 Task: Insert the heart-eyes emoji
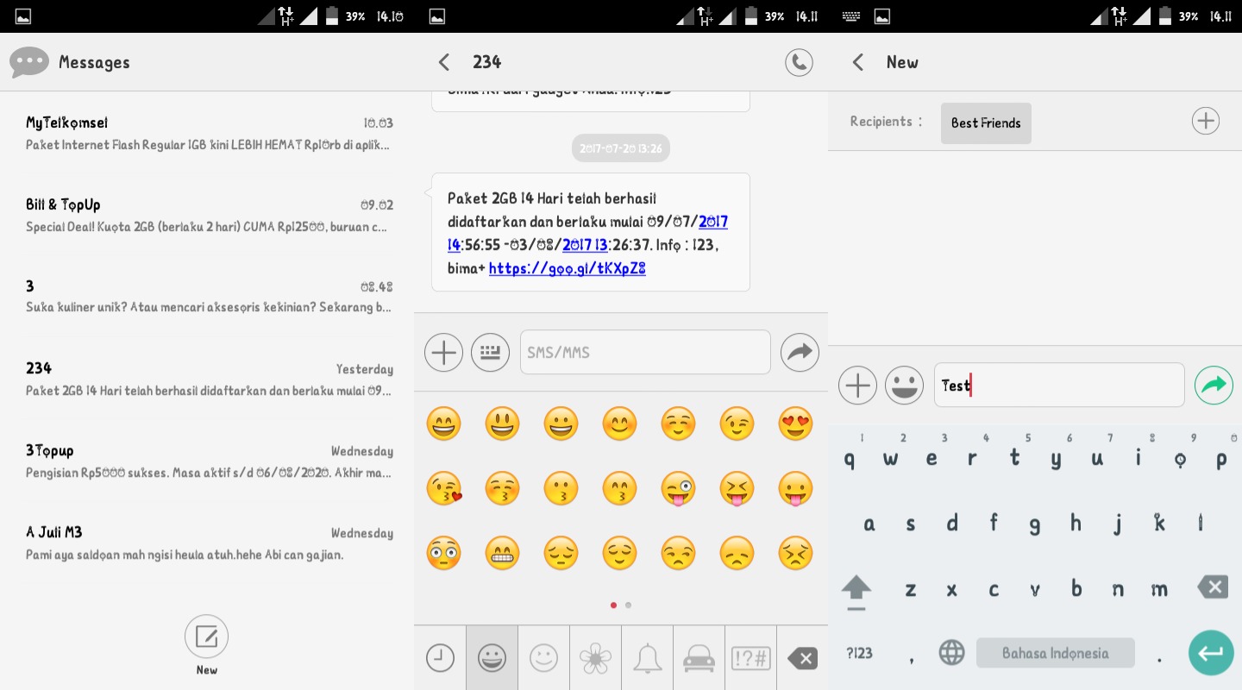(x=795, y=424)
